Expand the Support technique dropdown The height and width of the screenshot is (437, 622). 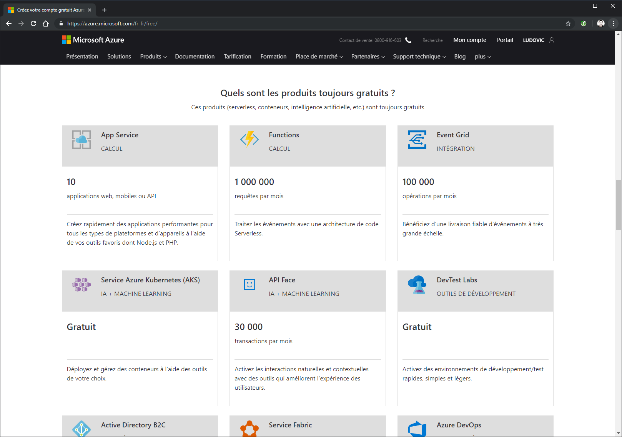pos(419,57)
